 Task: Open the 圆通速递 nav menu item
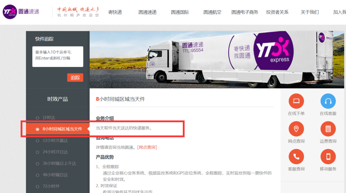(147, 12)
